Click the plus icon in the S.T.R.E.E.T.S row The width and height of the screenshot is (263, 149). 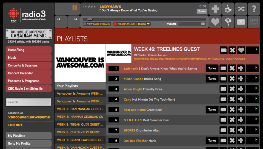click(x=241, y=120)
